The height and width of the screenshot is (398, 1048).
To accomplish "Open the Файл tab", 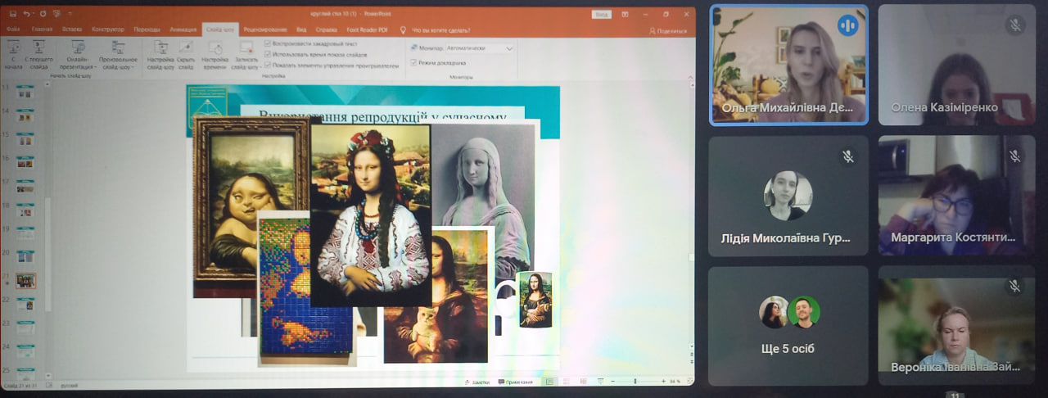I will coord(13,29).
